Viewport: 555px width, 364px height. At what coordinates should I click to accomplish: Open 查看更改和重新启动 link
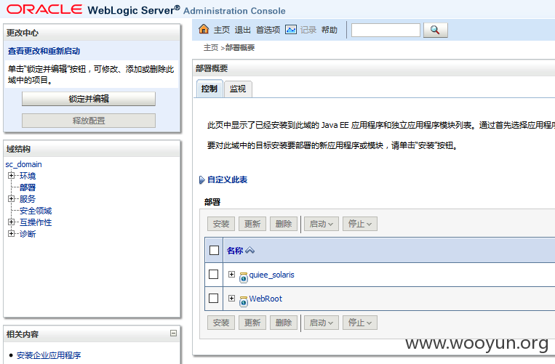(x=44, y=52)
